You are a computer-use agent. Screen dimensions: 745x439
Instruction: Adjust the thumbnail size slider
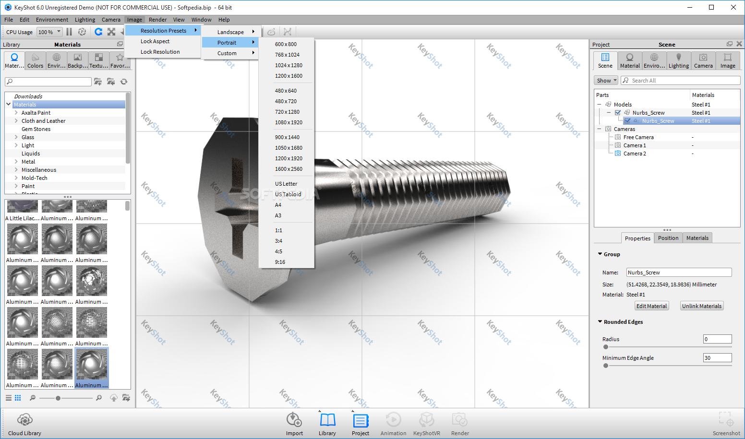click(58, 398)
